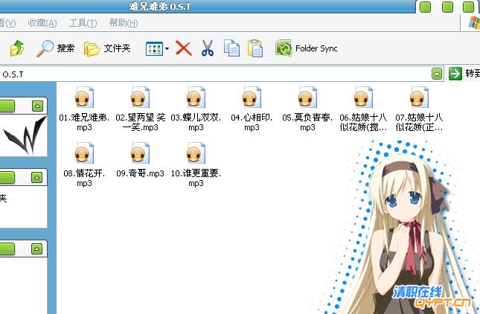Click the red X Delete icon
The width and height of the screenshot is (480, 314).
coord(184,48)
